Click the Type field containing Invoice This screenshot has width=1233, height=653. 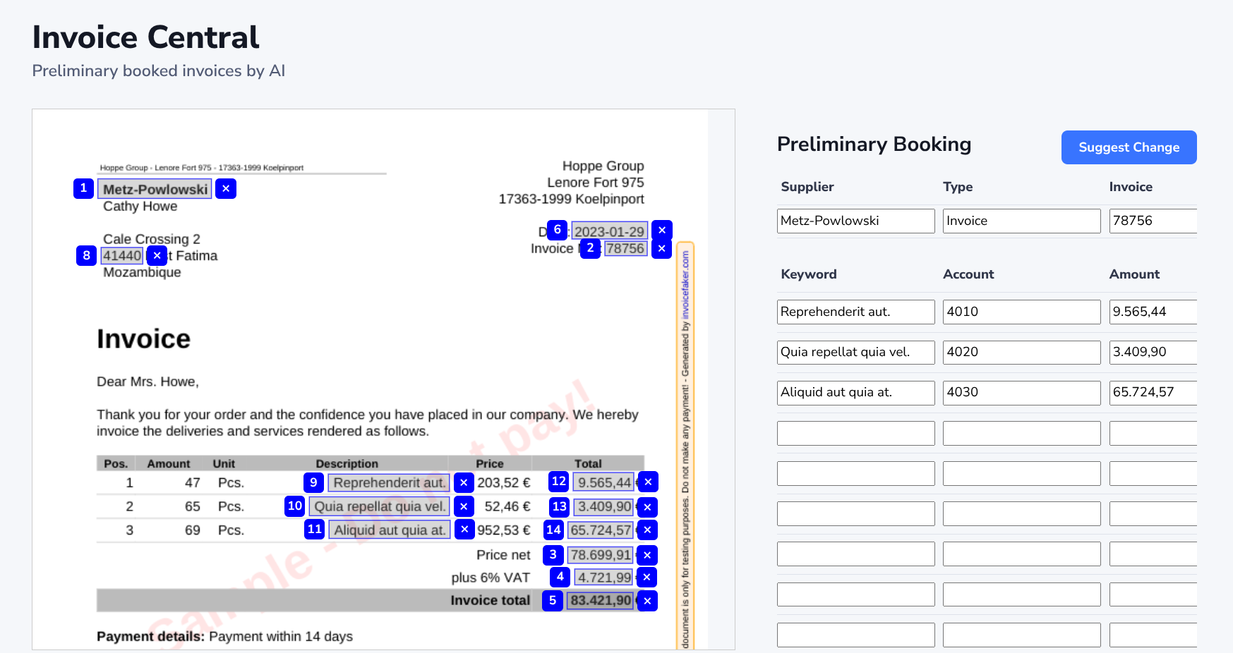point(1021,221)
